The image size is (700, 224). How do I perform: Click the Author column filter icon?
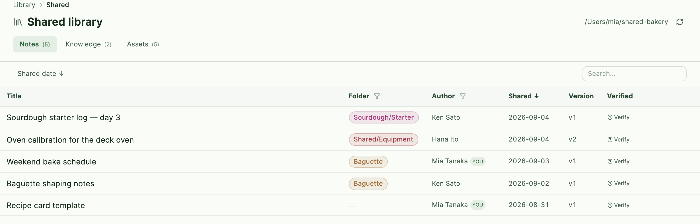click(x=463, y=96)
